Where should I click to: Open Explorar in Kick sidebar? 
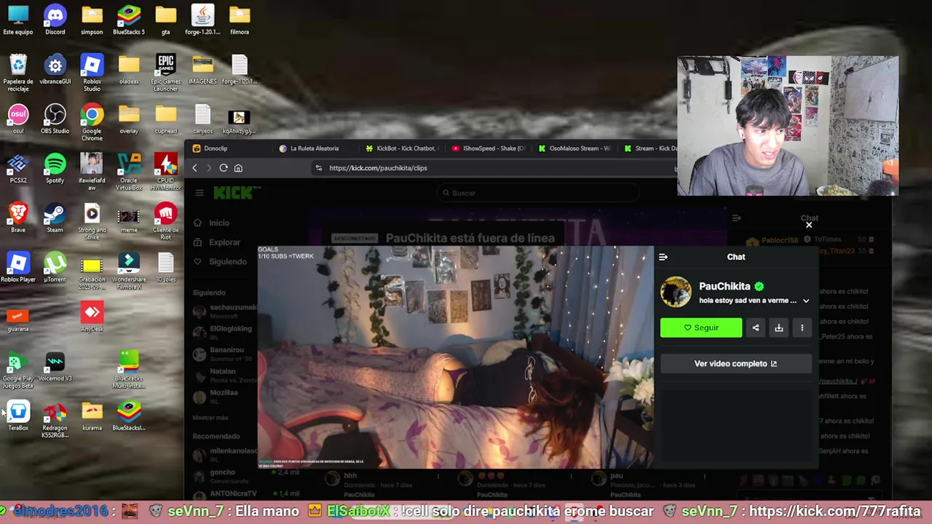pyautogui.click(x=224, y=242)
